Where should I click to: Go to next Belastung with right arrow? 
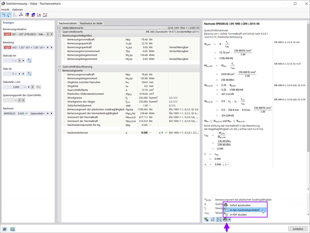pyautogui.click(x=52, y=47)
